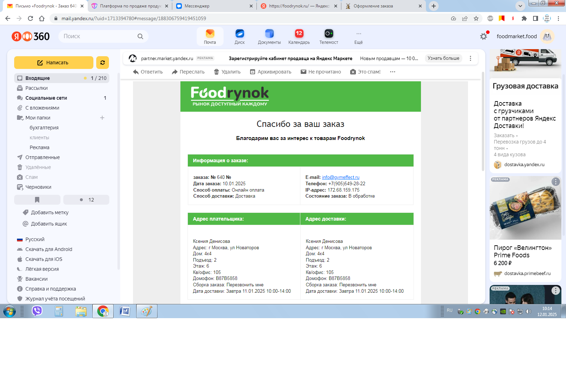
Task: Open С вложениями filter
Action: tap(62, 108)
